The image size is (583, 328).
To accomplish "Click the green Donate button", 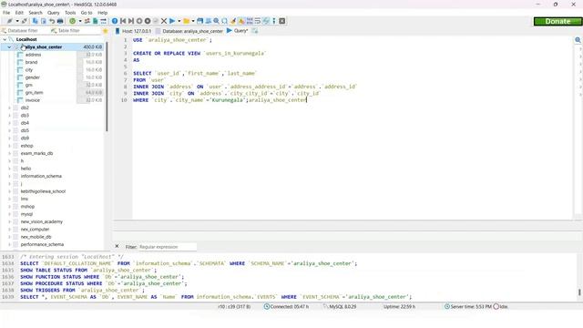I will (x=557, y=22).
